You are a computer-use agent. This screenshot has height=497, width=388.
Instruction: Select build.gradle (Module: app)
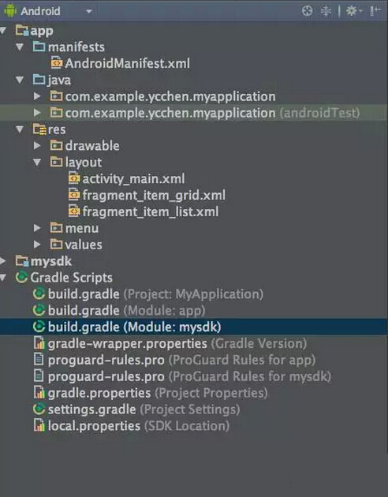tap(126, 311)
